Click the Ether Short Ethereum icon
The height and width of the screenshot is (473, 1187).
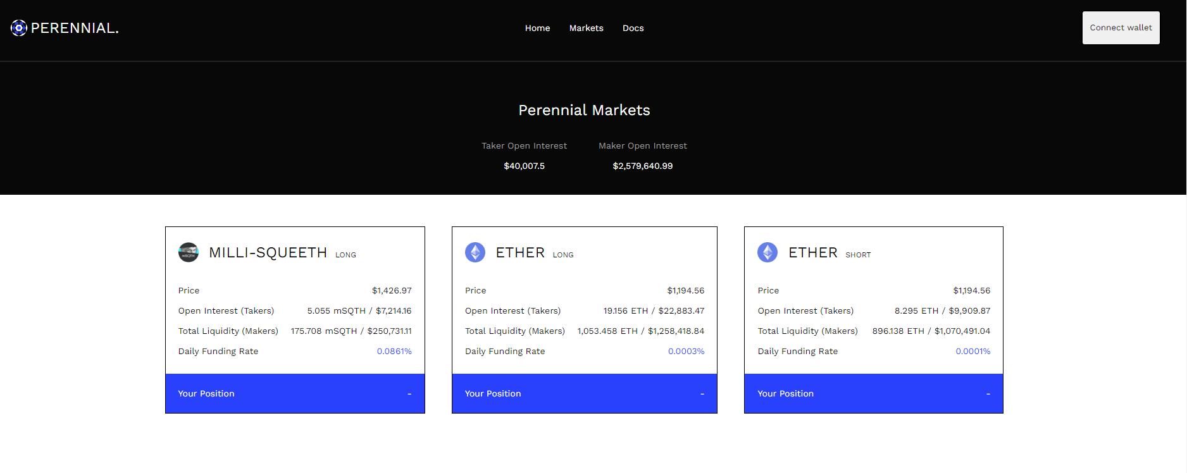point(768,252)
